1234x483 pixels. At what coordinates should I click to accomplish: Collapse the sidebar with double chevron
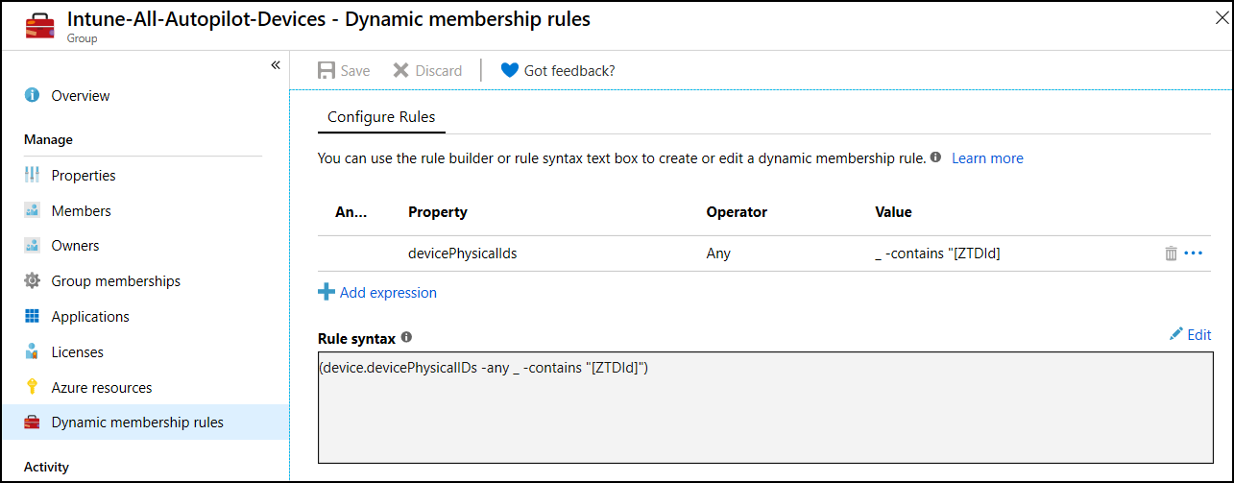click(x=275, y=65)
